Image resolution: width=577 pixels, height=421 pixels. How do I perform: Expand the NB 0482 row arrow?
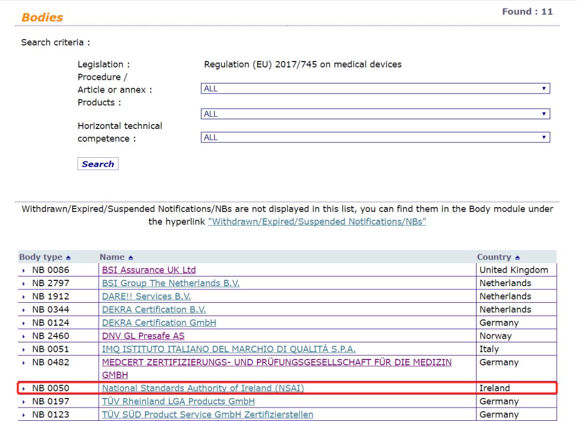[24, 363]
